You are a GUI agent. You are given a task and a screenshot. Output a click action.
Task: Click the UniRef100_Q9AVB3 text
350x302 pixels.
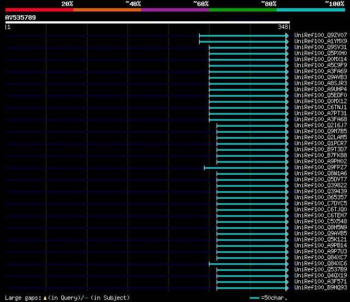[x=320, y=78]
